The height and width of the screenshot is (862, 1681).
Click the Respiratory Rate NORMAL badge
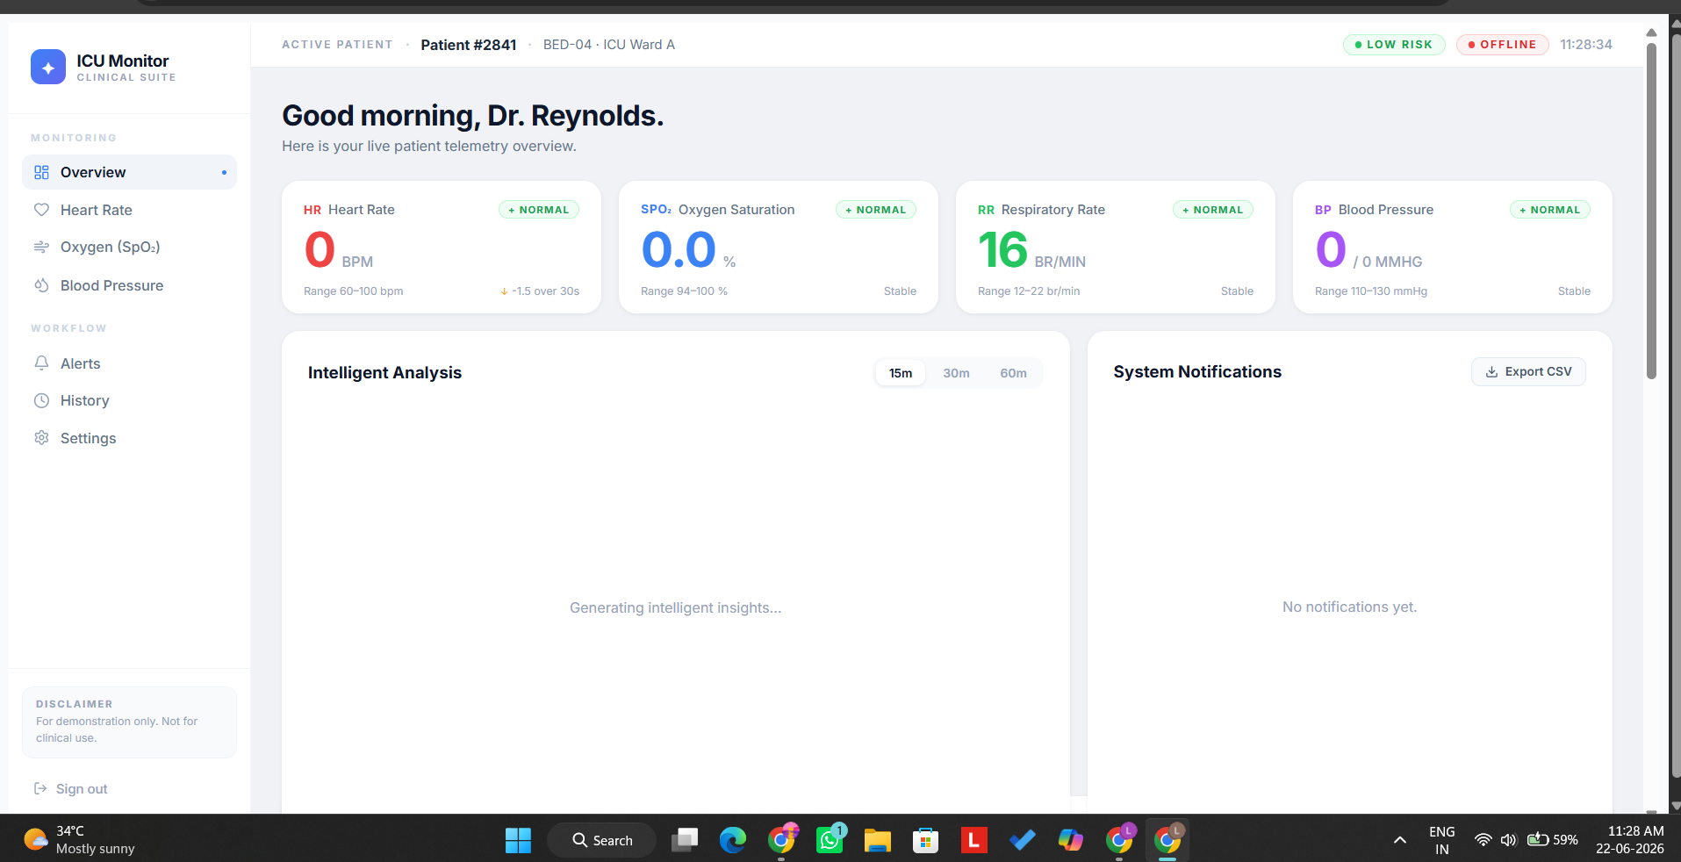tap(1213, 210)
